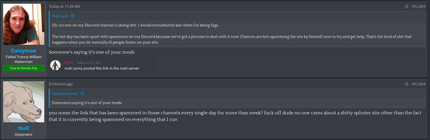Screen dimensions: 430x140
Task: Click the embedded Discord message screenshot
Action: (103, 65)
